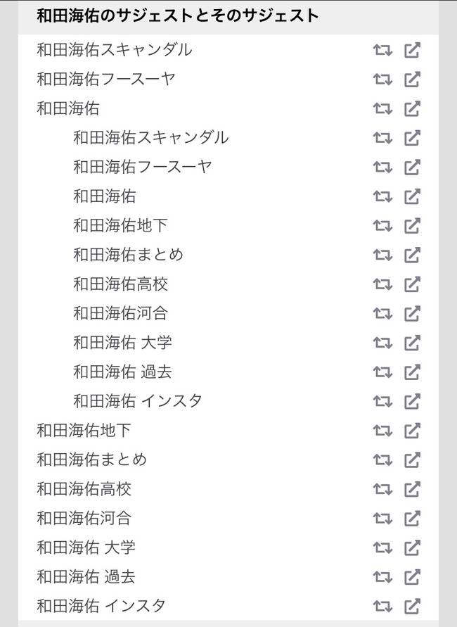457x627 pixels.
Task: Click the refresh suggest icon for 和田海佑 過去
Action: (383, 577)
